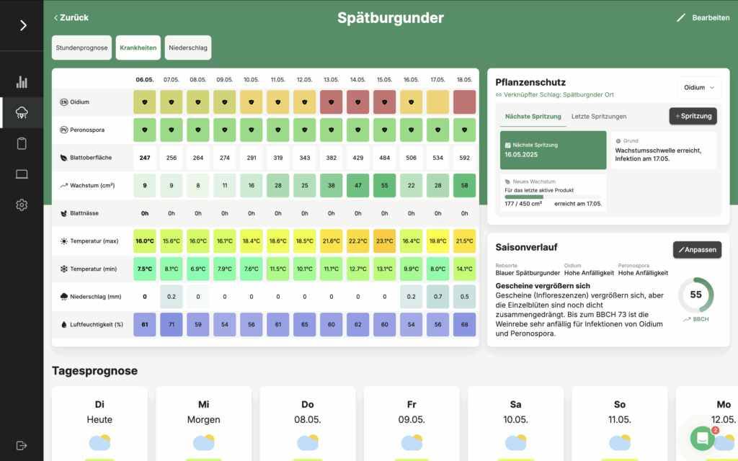Open the Oidium dropdown in Pflanzenschutz
The height and width of the screenshot is (461, 738).
point(700,87)
